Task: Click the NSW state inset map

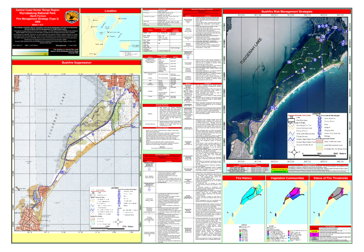Action: [x=130, y=46]
